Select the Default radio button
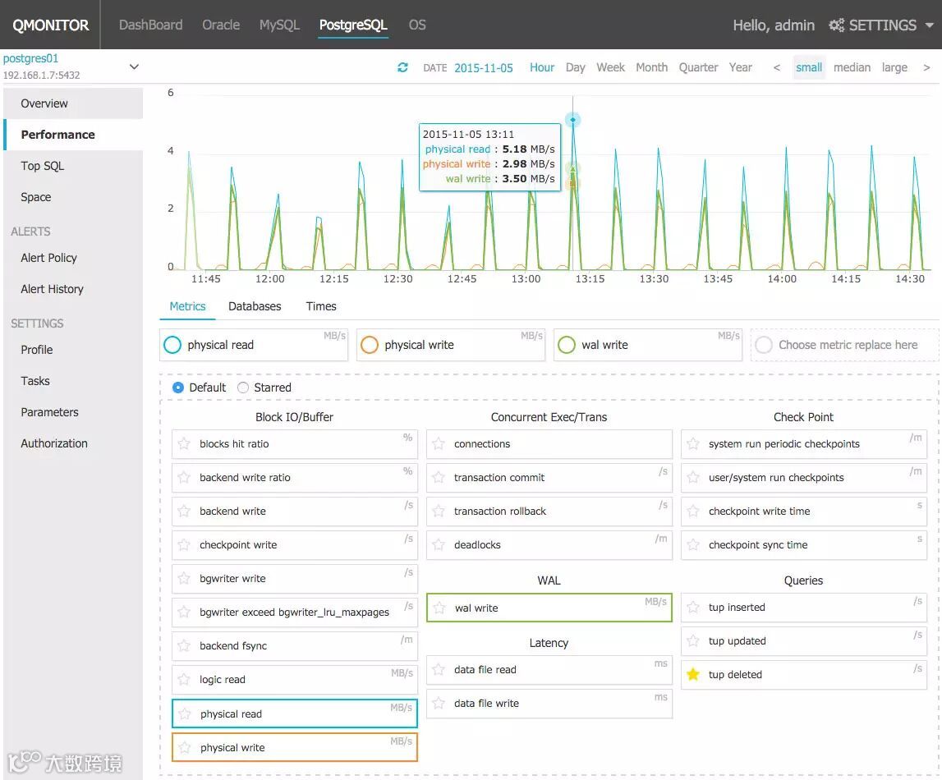The width and height of the screenshot is (942, 780). pyautogui.click(x=178, y=388)
